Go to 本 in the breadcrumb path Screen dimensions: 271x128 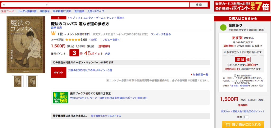click(79, 18)
